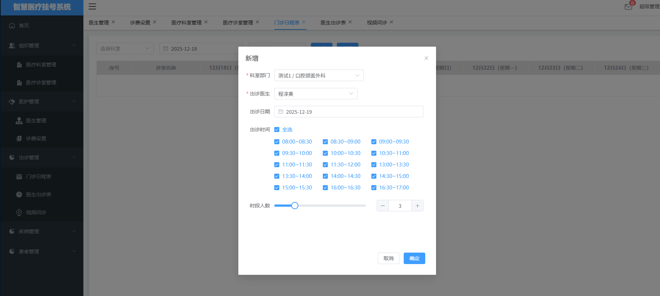
Task: Close the 视频问诊 tab
Action: (391, 22)
